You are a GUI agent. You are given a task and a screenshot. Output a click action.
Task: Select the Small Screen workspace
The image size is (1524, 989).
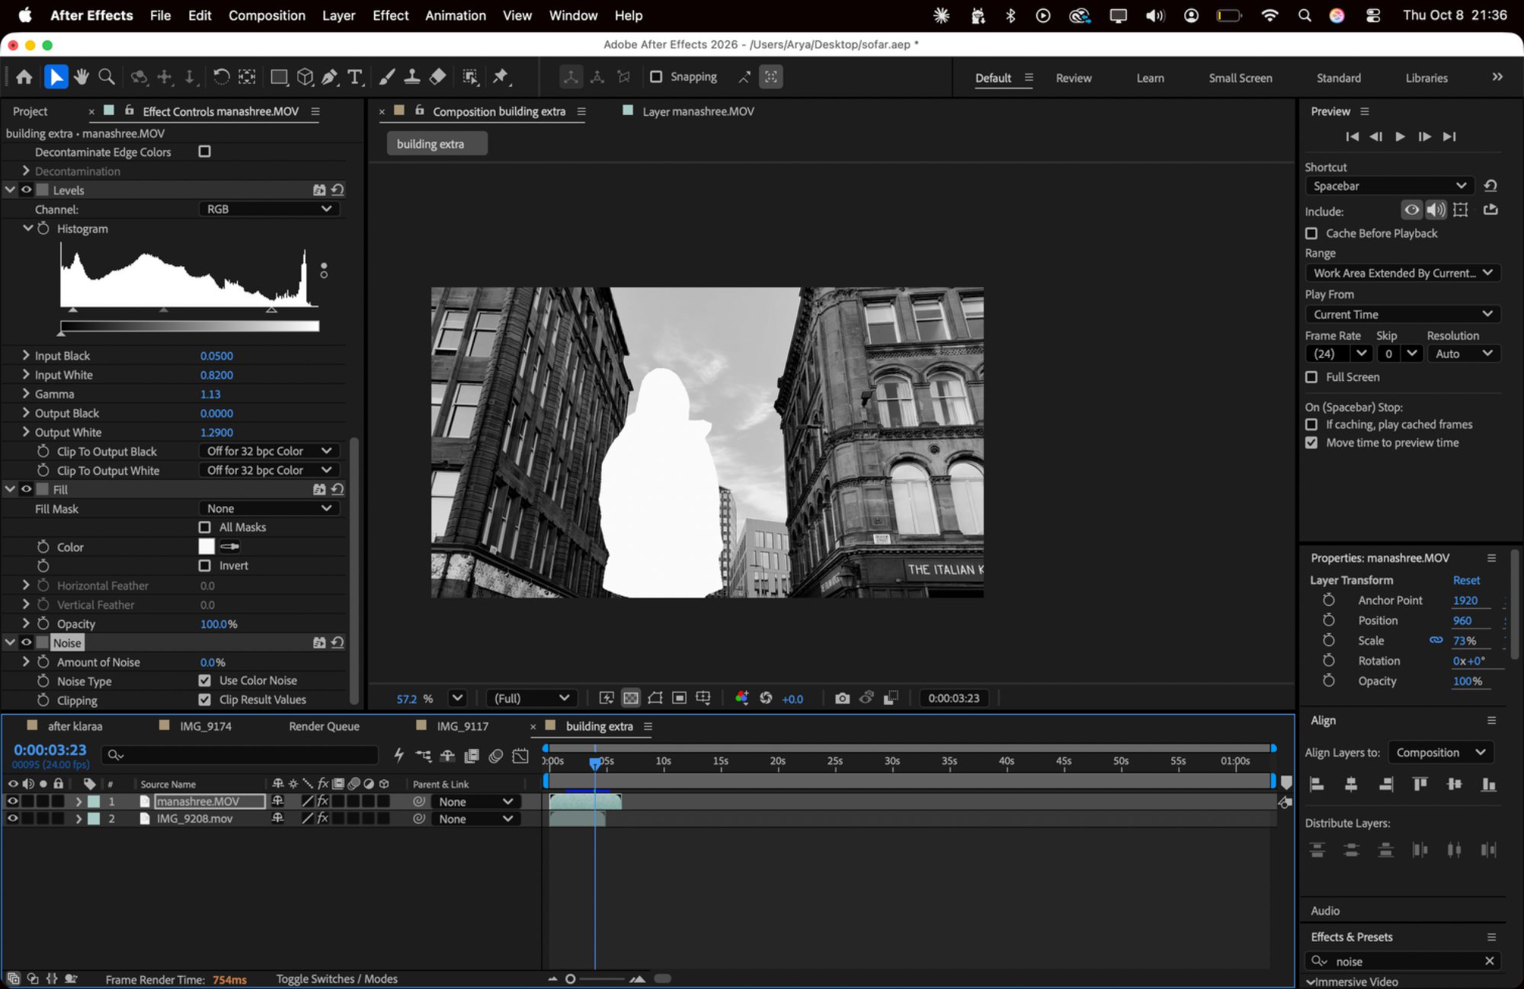[x=1240, y=78]
